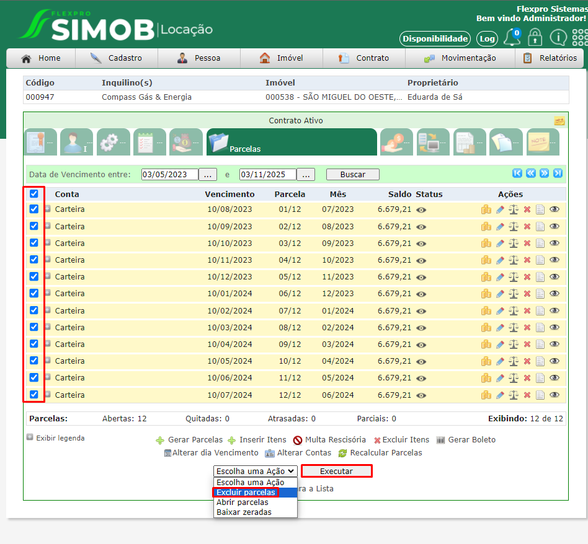Expand plus icon on row 01/12

[x=48, y=209]
